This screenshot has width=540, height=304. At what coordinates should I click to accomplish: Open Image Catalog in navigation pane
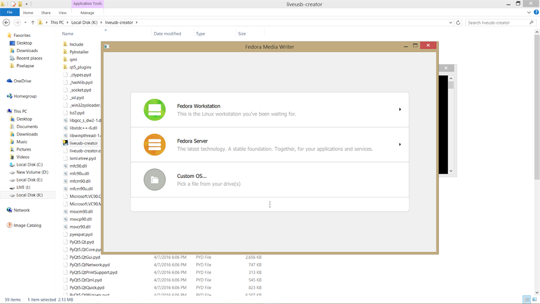pyautogui.click(x=27, y=225)
